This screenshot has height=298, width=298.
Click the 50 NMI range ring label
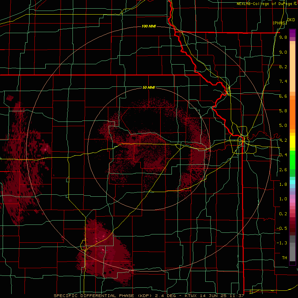149,87
